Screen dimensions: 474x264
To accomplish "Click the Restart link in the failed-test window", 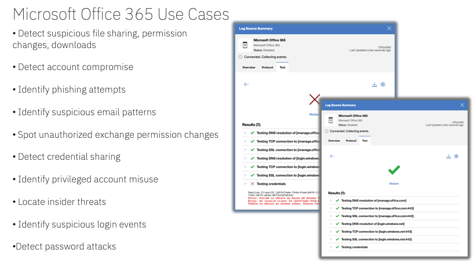I will [314, 115].
